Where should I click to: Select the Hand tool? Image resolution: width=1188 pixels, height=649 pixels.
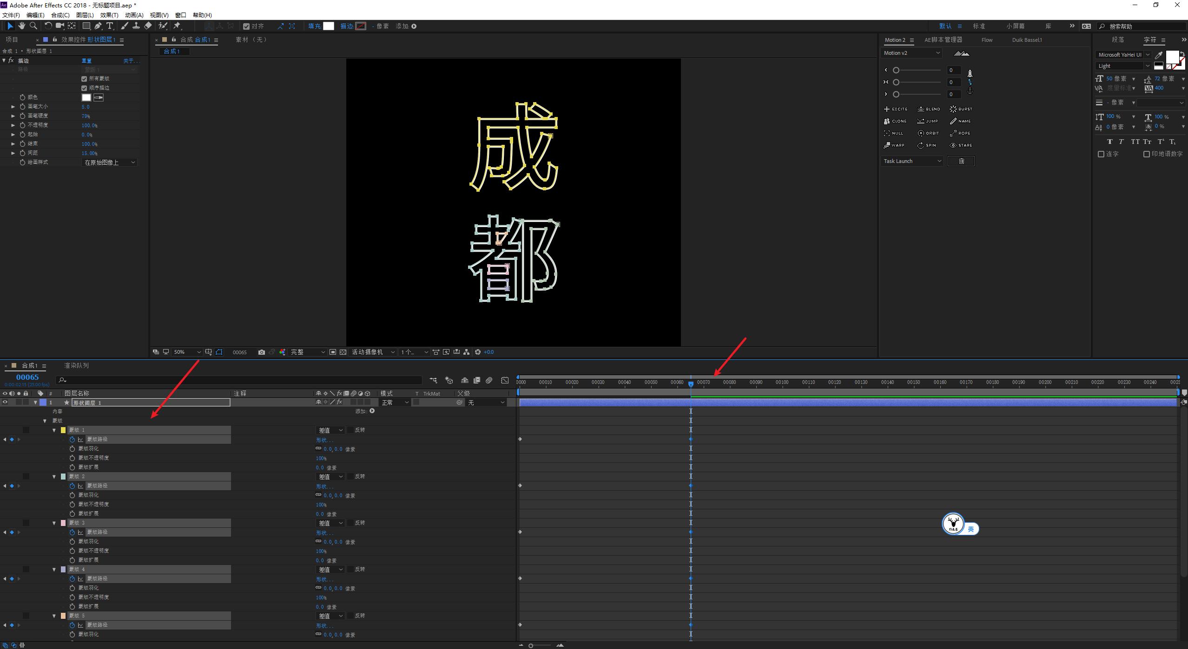21,26
